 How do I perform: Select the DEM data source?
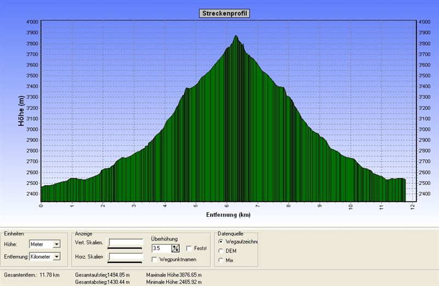point(221,251)
